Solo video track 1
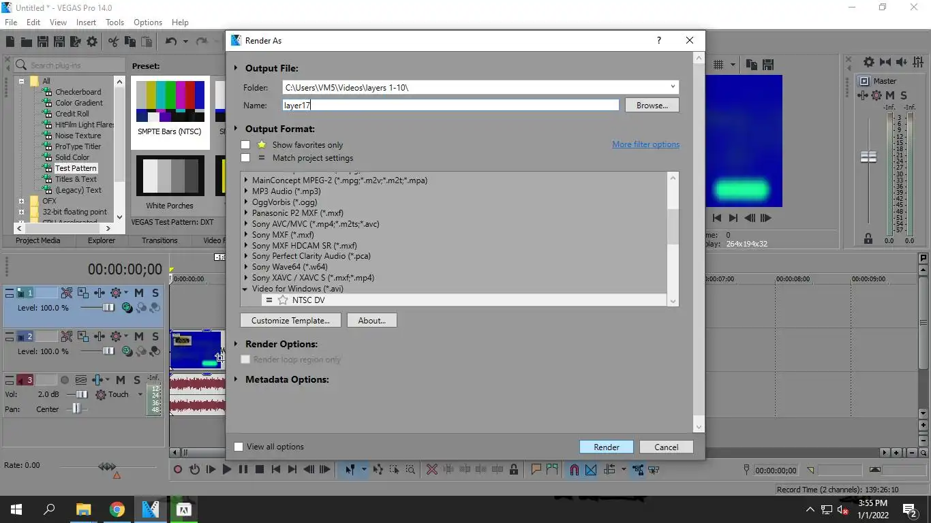This screenshot has height=523, width=931. 155,293
